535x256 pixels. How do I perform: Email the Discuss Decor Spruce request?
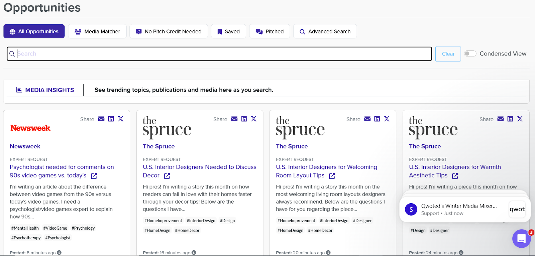click(x=234, y=119)
